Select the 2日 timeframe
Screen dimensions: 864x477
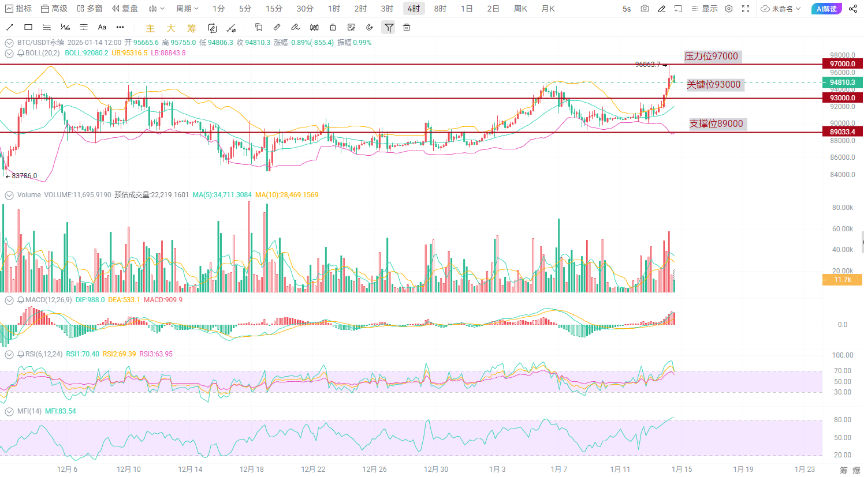pos(493,9)
